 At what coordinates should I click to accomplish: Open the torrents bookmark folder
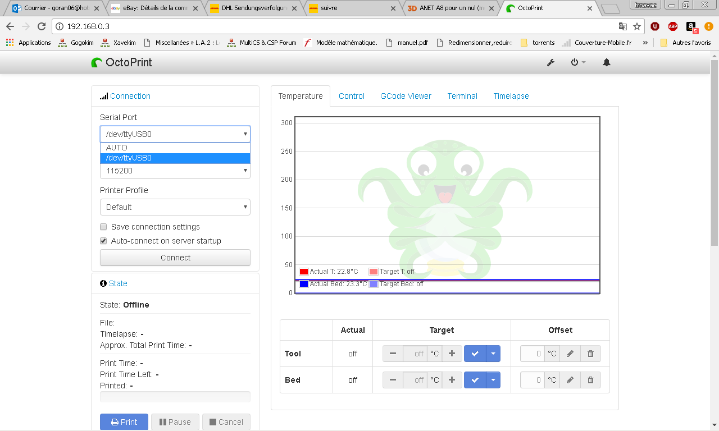pyautogui.click(x=538, y=43)
